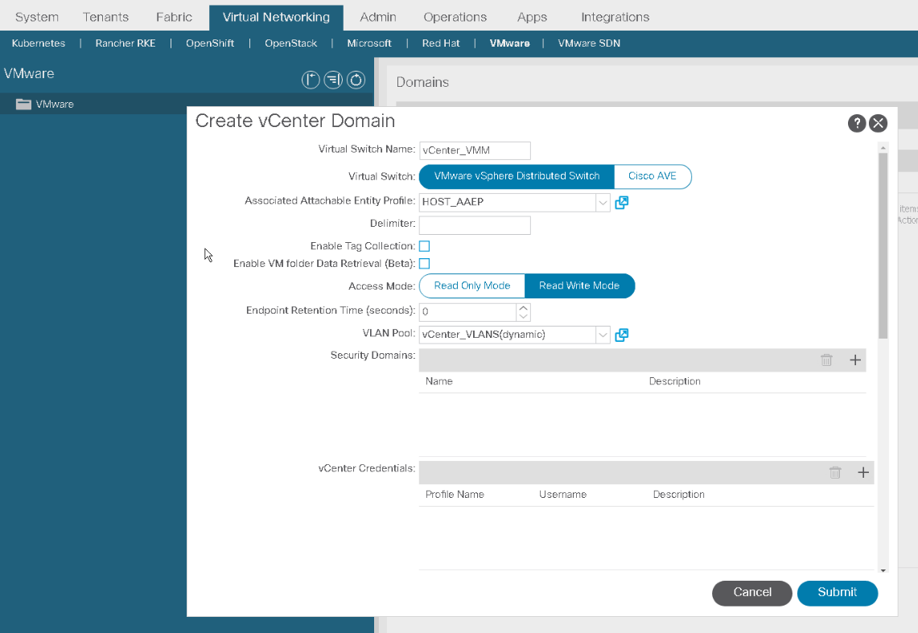Click the Endpoint Retention Time input field

coord(467,312)
